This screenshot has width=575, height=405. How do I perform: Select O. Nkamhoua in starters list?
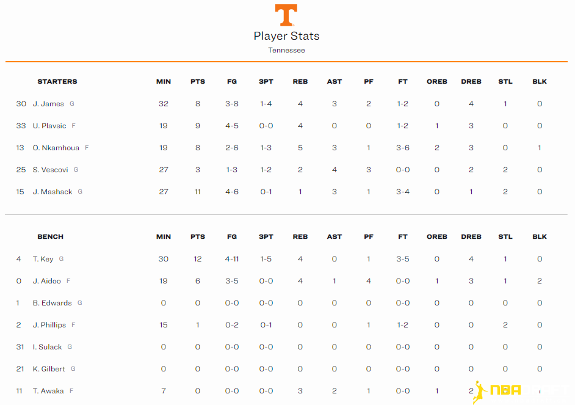pyautogui.click(x=56, y=148)
